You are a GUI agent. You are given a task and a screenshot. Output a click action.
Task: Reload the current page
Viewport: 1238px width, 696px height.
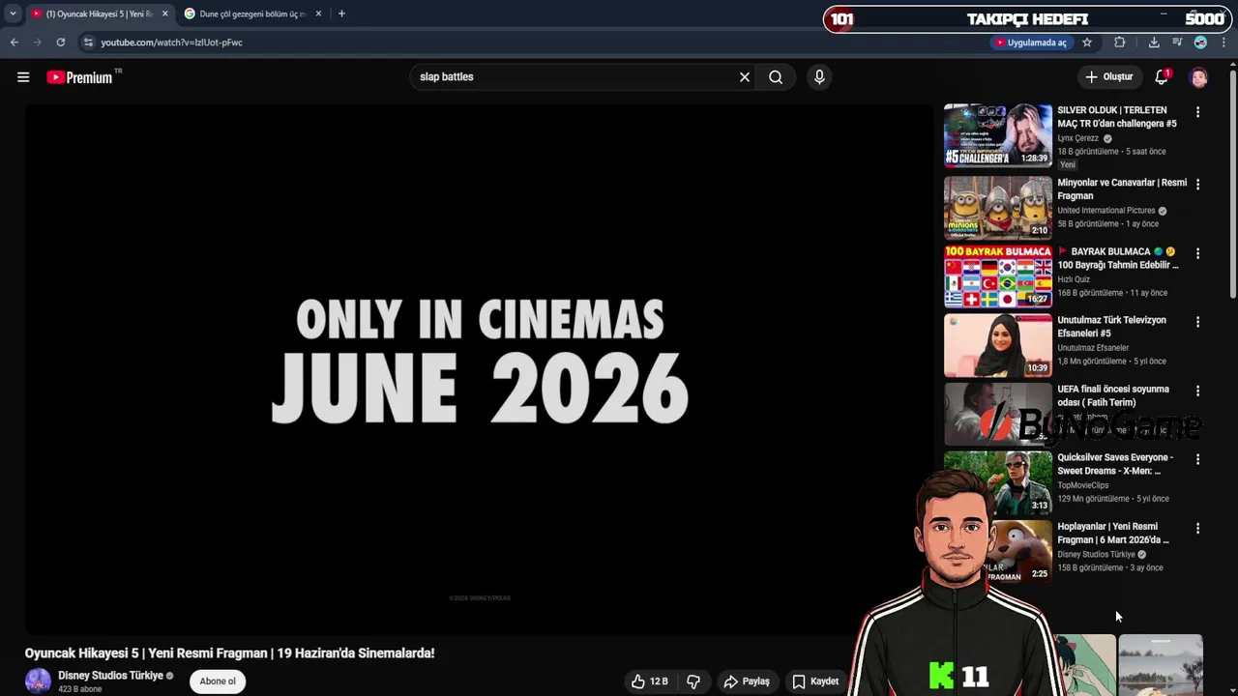tap(60, 43)
